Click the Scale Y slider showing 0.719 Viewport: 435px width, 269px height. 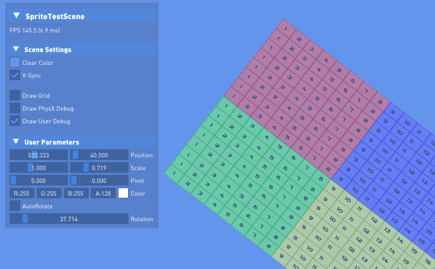click(x=99, y=167)
